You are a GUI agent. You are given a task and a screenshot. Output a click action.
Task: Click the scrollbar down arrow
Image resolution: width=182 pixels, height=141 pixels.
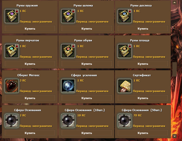(174, 136)
